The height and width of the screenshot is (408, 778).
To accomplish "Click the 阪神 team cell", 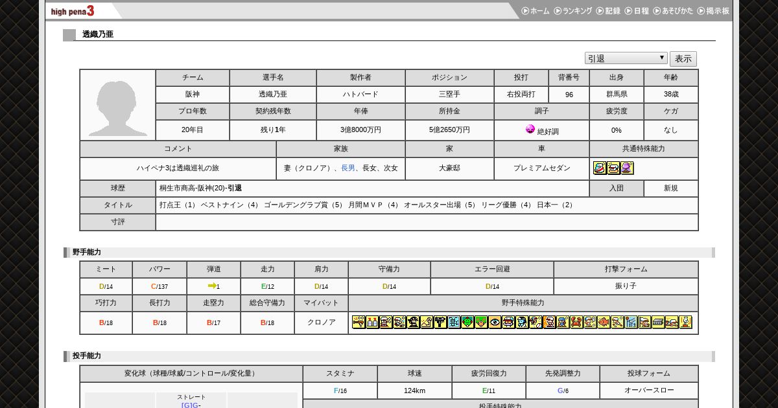I will tap(193, 95).
